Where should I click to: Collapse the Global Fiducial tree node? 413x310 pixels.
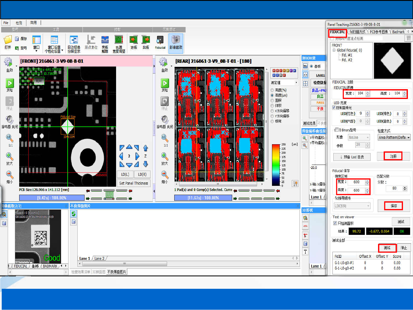coord(334,50)
